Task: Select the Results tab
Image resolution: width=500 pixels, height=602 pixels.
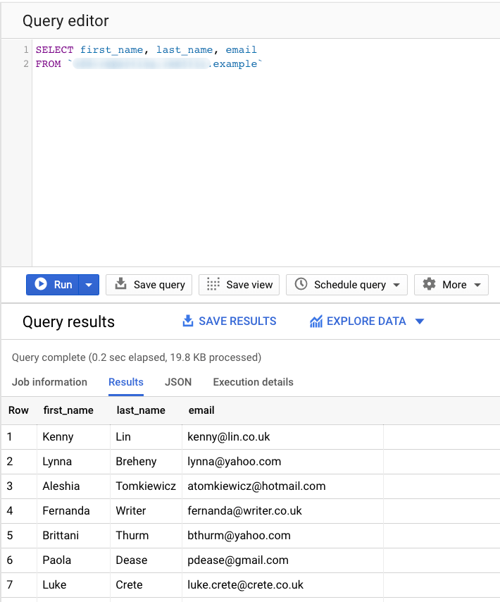Action: coord(126,382)
